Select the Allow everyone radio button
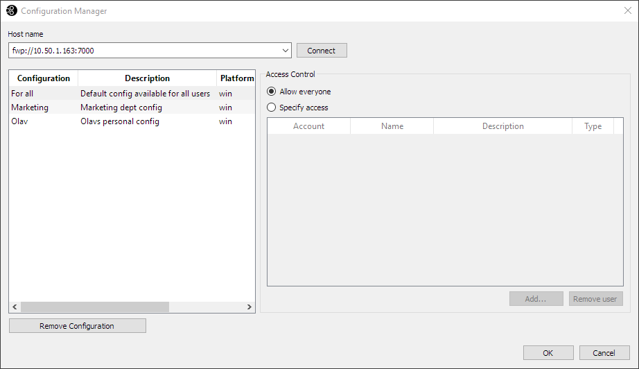 272,92
